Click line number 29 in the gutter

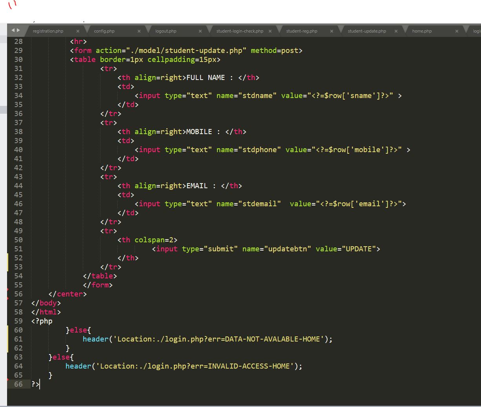[18, 50]
